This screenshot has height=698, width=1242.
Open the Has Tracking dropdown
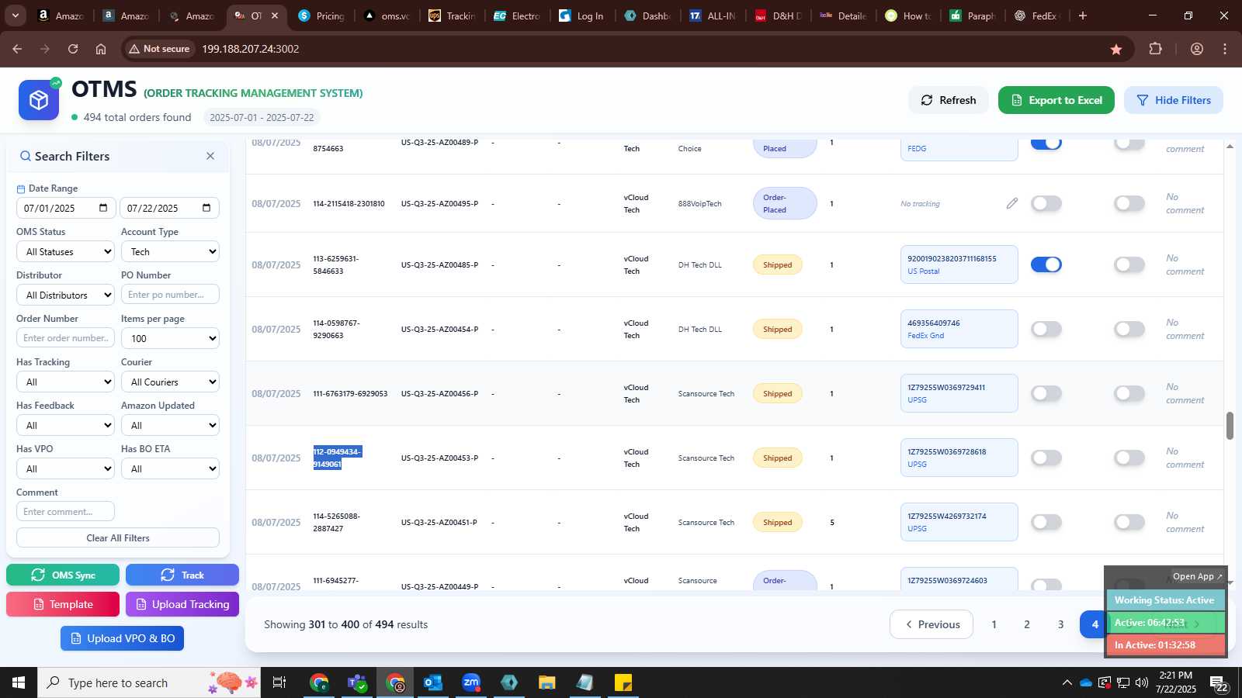tap(65, 382)
